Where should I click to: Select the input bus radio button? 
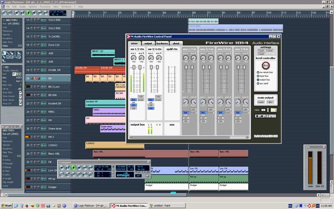[x=258, y=76]
